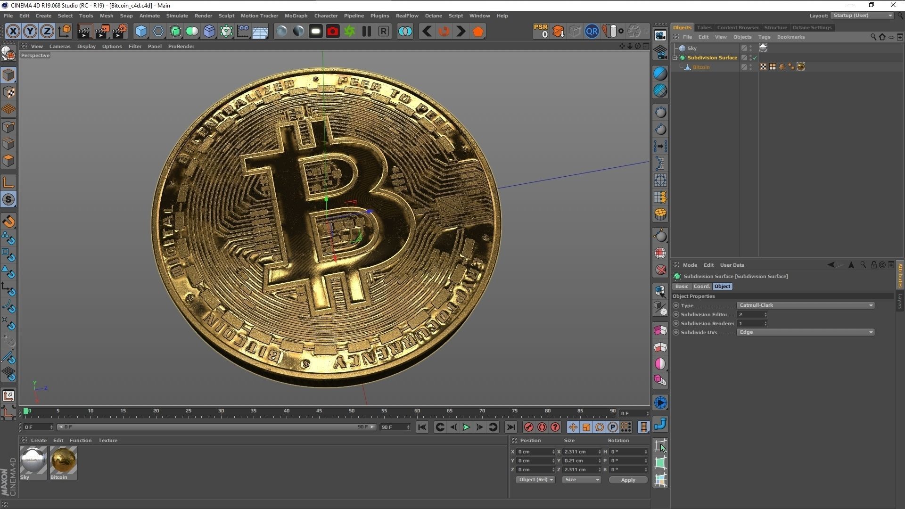
Task: Open the Catmull-Clark Type dropdown
Action: 805,305
